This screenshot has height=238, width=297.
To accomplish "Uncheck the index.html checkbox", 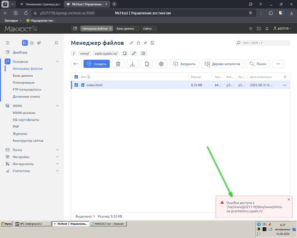I will (76, 85).
